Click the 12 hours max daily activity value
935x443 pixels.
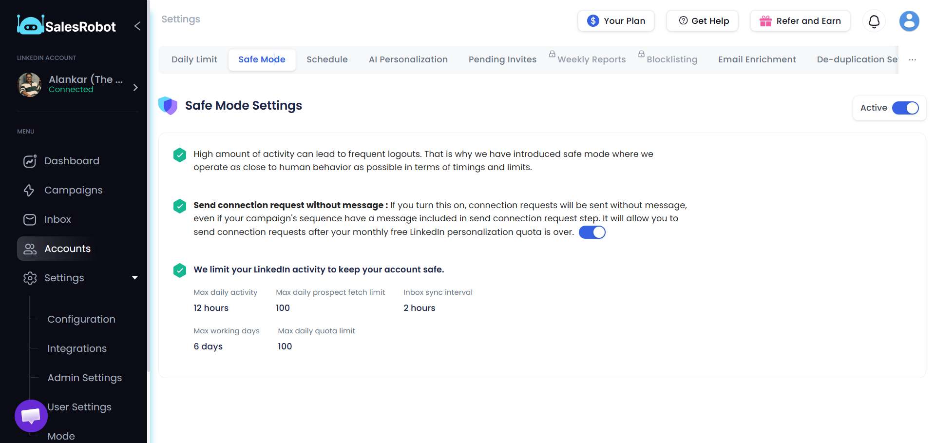[211, 308]
